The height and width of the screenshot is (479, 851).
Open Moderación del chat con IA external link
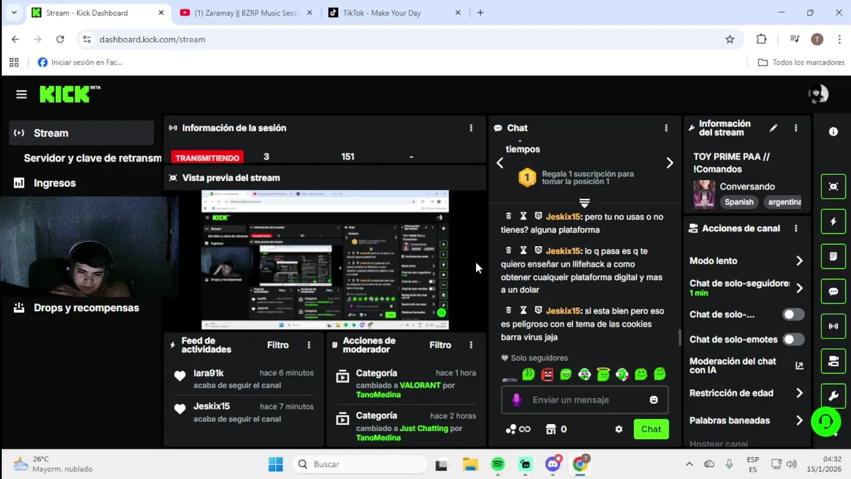799,365
